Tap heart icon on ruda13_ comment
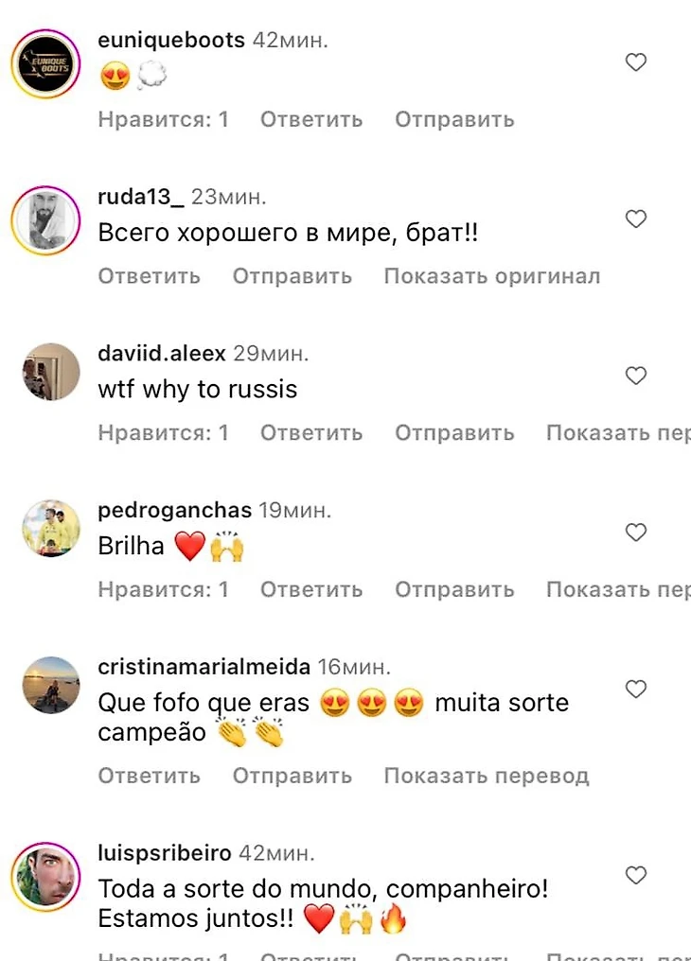Viewport: 691px width, 961px height. click(636, 218)
